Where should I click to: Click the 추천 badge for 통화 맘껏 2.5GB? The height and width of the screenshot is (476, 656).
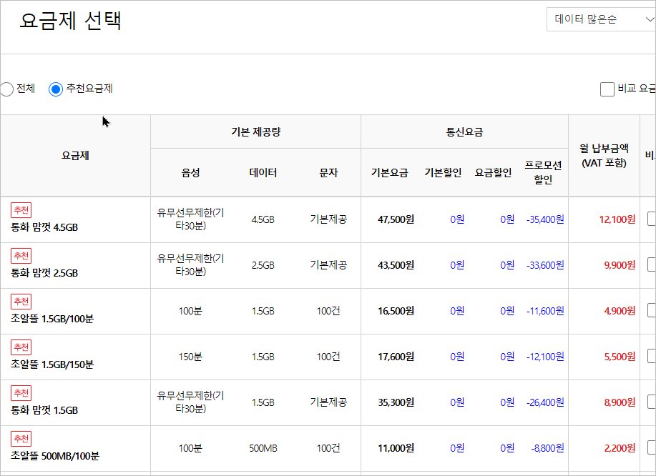(x=21, y=256)
